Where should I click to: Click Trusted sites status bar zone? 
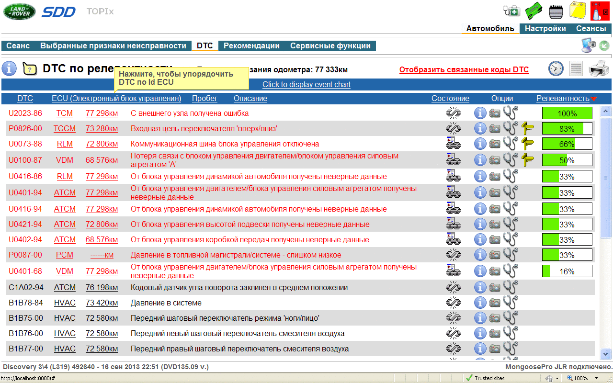click(485, 378)
